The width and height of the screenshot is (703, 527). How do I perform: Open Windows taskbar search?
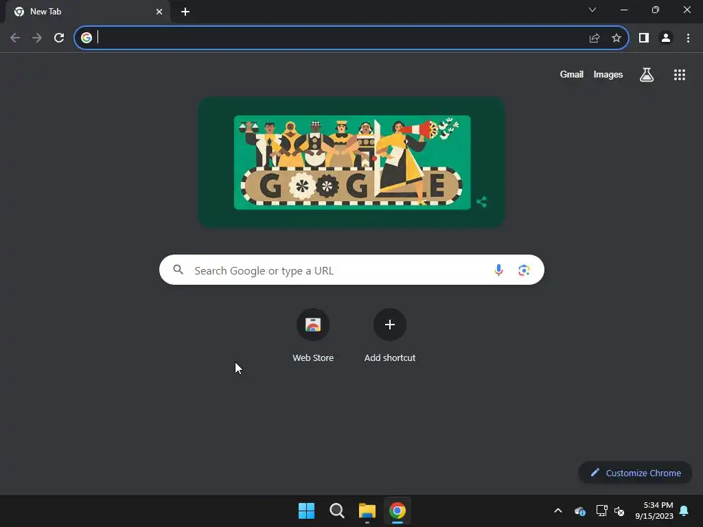click(x=336, y=511)
